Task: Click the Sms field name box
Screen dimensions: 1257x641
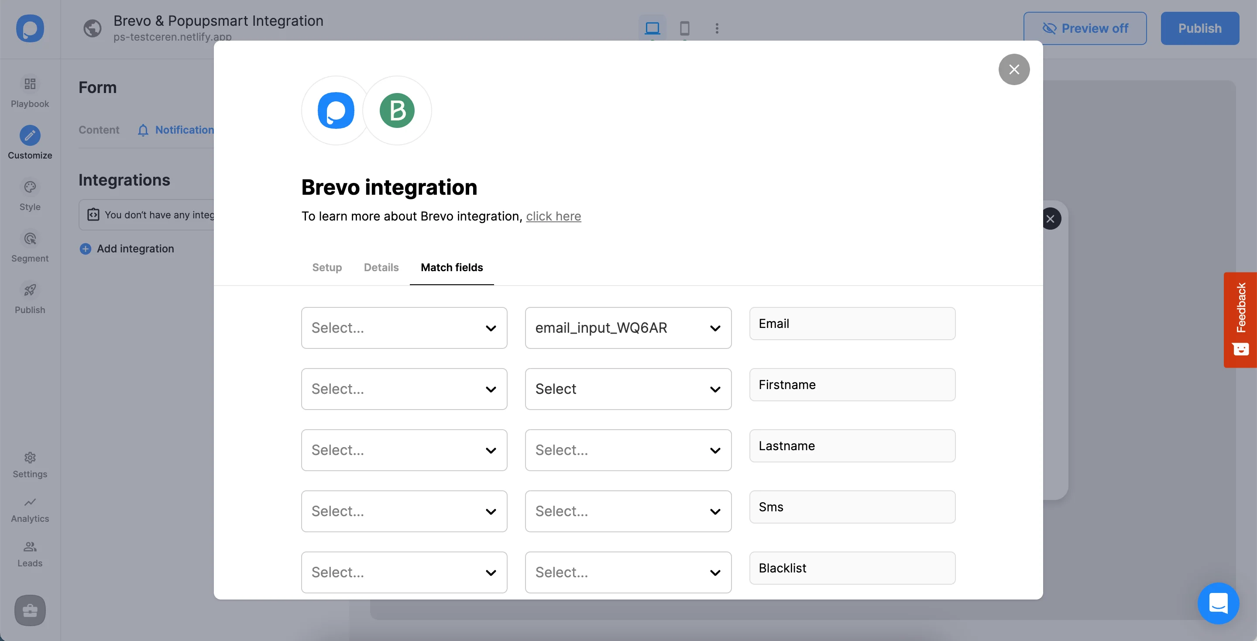Action: click(x=852, y=507)
